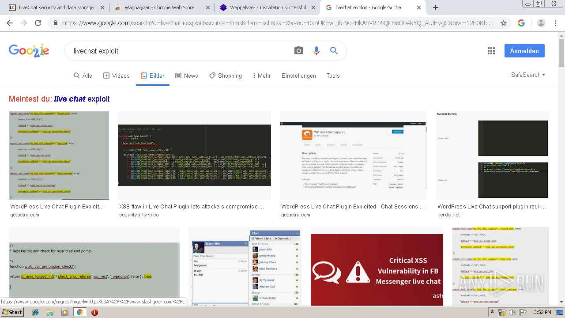Switch to the Alle results tab
This screenshot has width=565, height=318.
(x=83, y=76)
